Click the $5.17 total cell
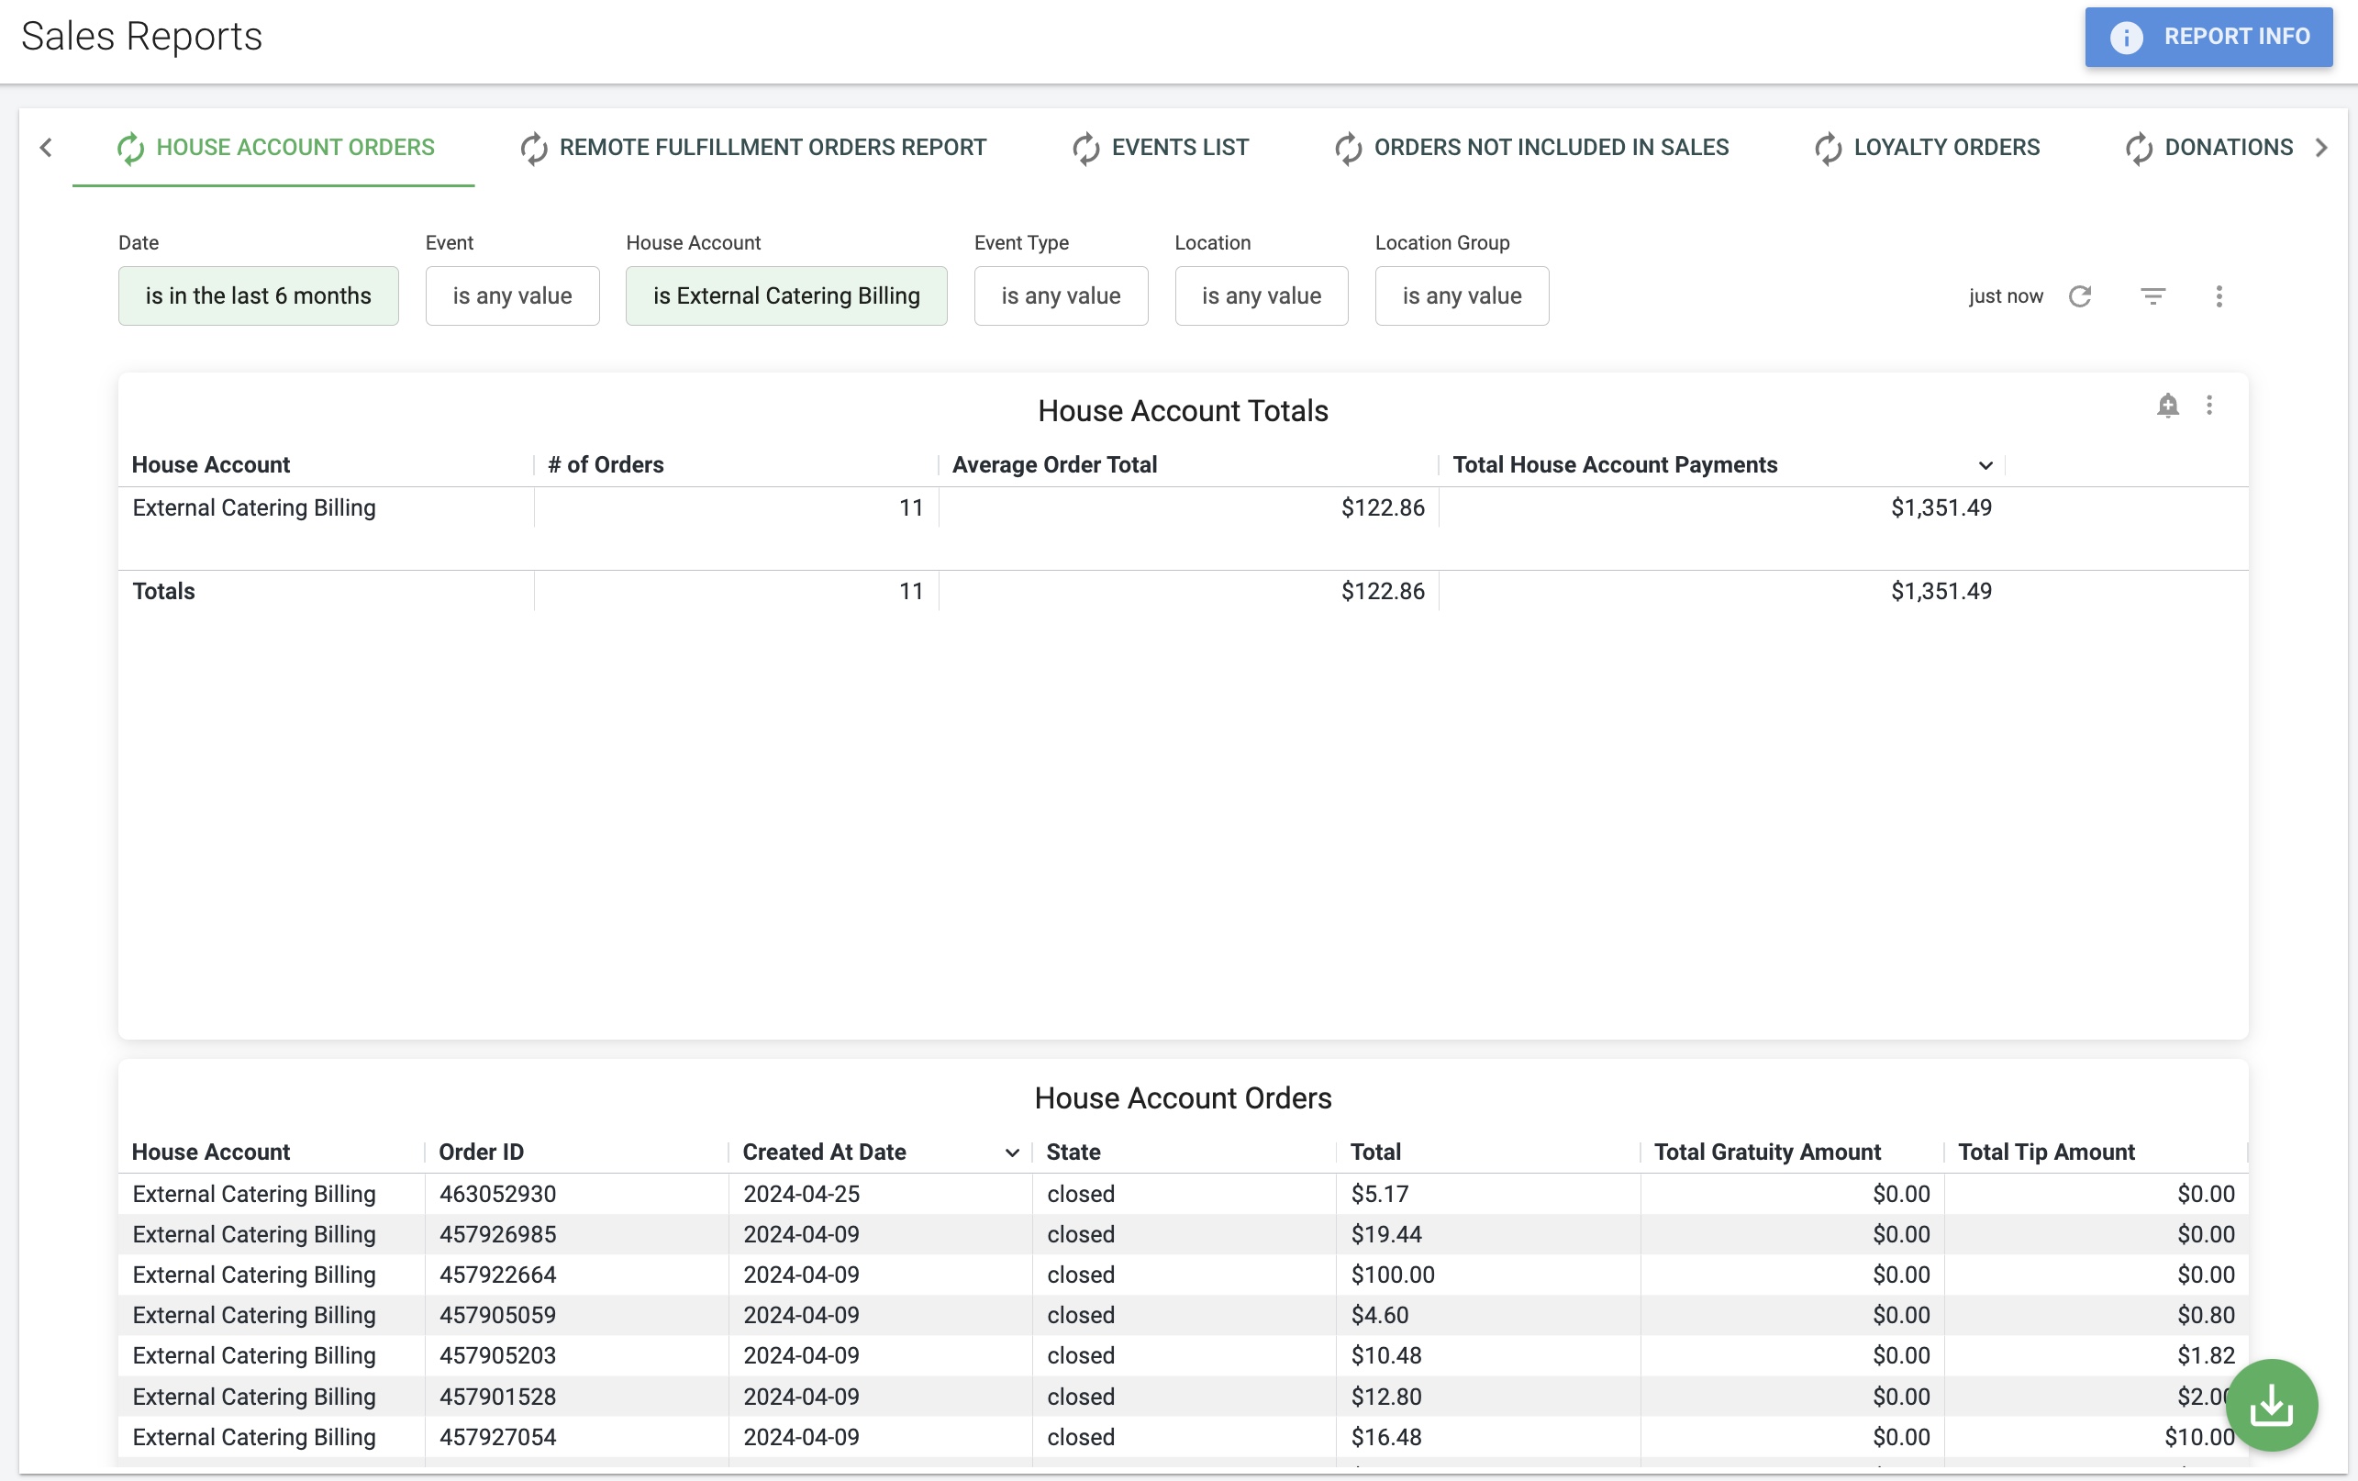 [1380, 1195]
